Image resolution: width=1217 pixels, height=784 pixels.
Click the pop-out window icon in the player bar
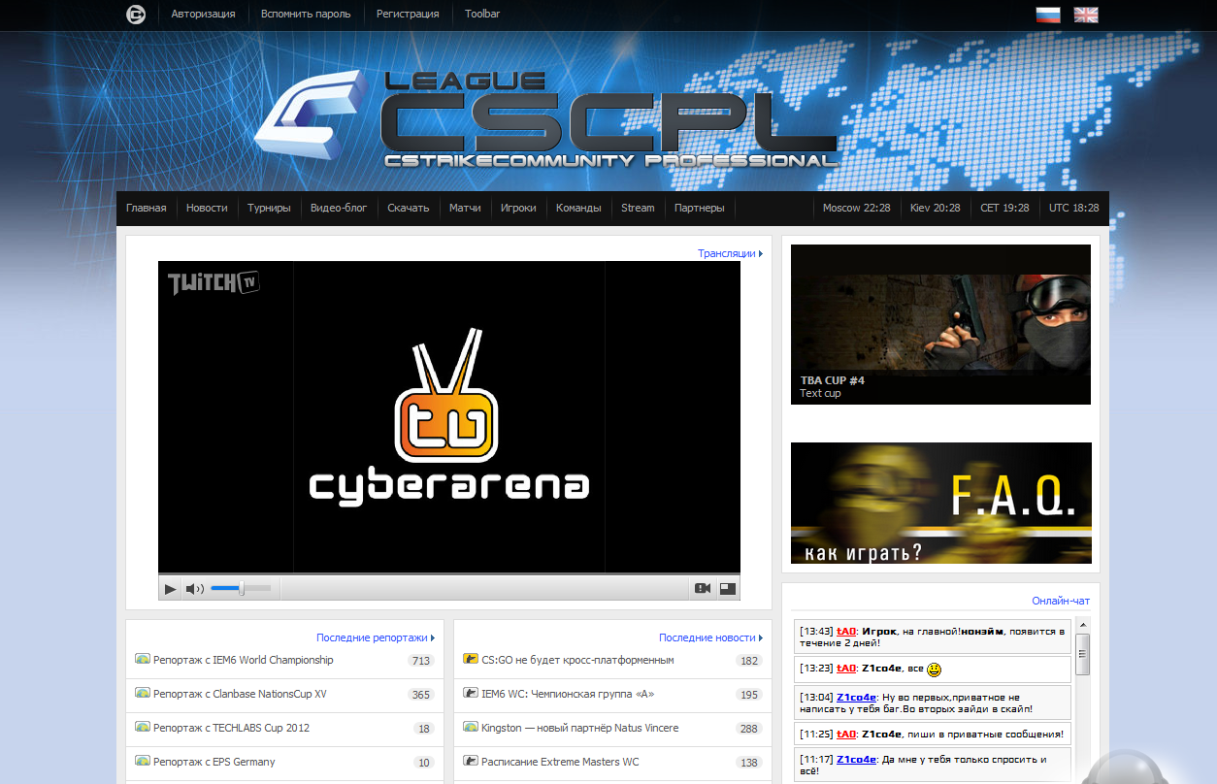(728, 588)
